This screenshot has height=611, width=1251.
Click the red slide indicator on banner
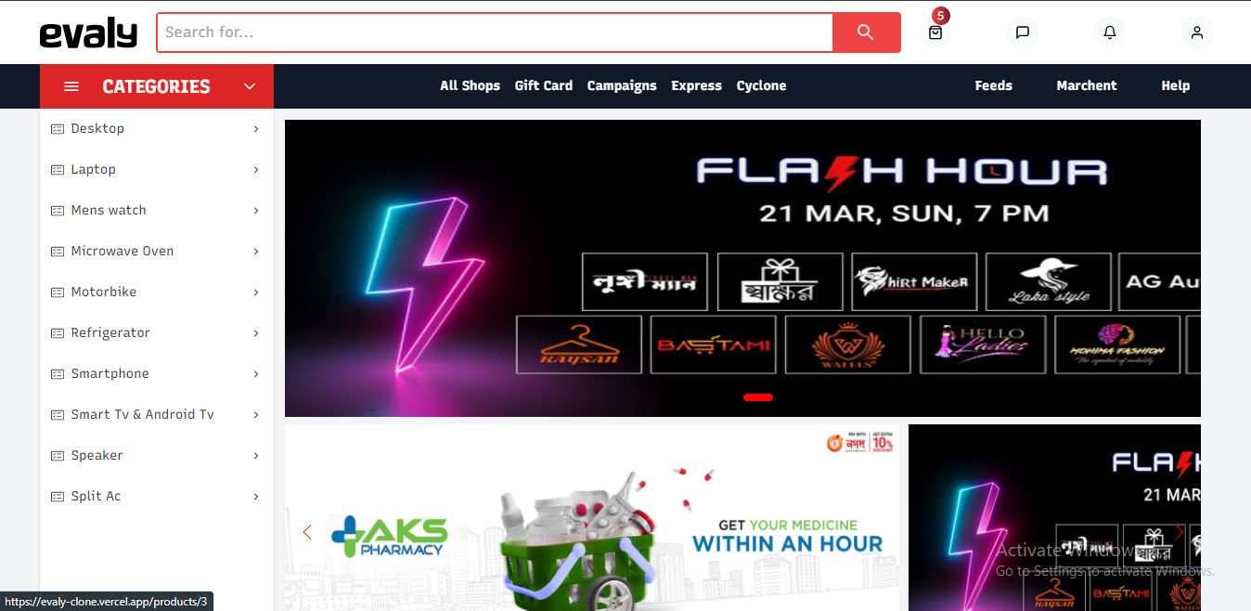(758, 396)
